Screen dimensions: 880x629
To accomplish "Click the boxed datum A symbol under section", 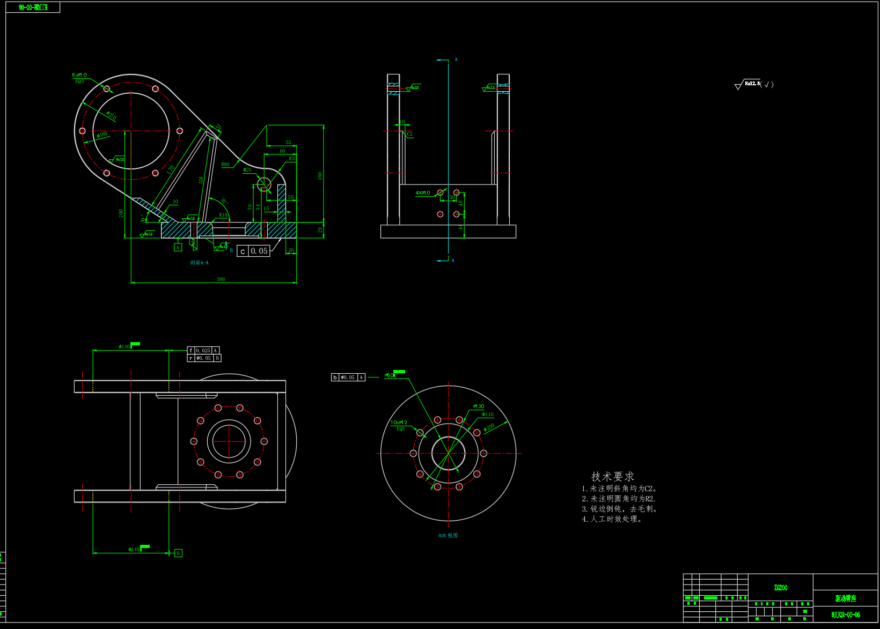I will tap(178, 248).
